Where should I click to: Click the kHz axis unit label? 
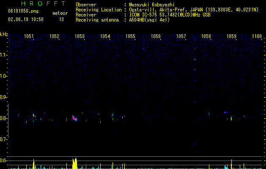[4, 34]
